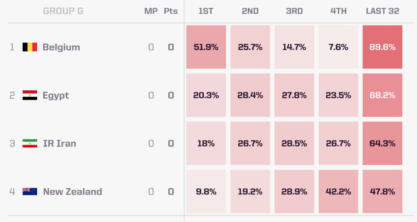Click the New Zealand flag icon
This screenshot has width=417, height=222.
30,192
